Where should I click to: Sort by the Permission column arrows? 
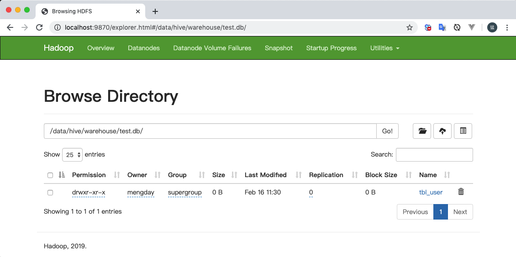[x=117, y=175]
